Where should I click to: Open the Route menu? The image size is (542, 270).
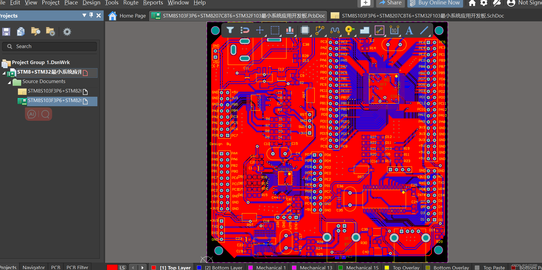click(131, 3)
